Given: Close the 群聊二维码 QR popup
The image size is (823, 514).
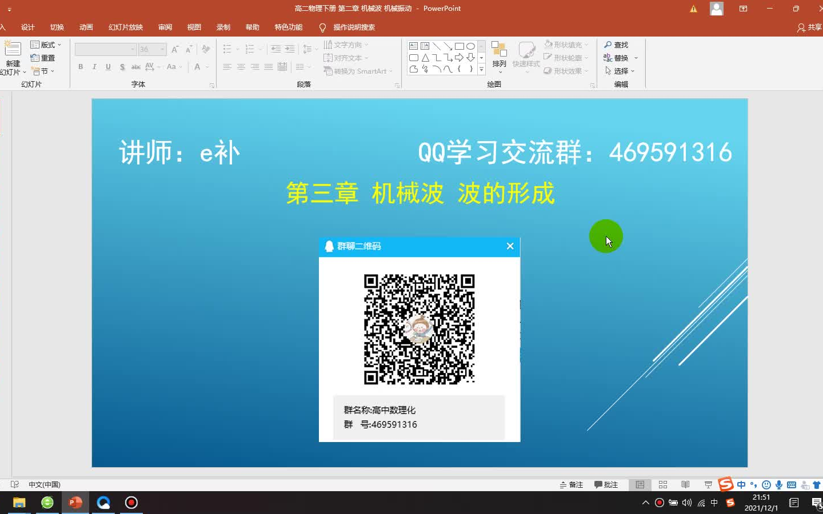Looking at the screenshot, I should (510, 246).
